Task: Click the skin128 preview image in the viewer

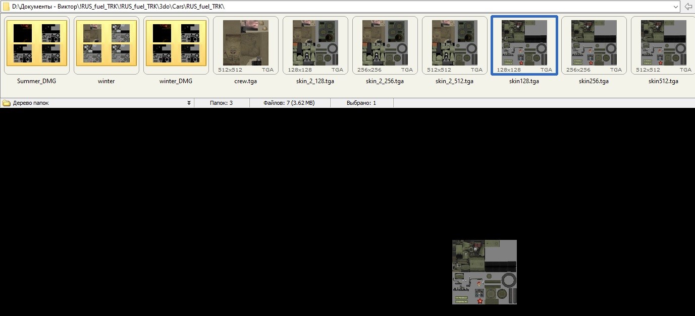Action: tap(485, 272)
